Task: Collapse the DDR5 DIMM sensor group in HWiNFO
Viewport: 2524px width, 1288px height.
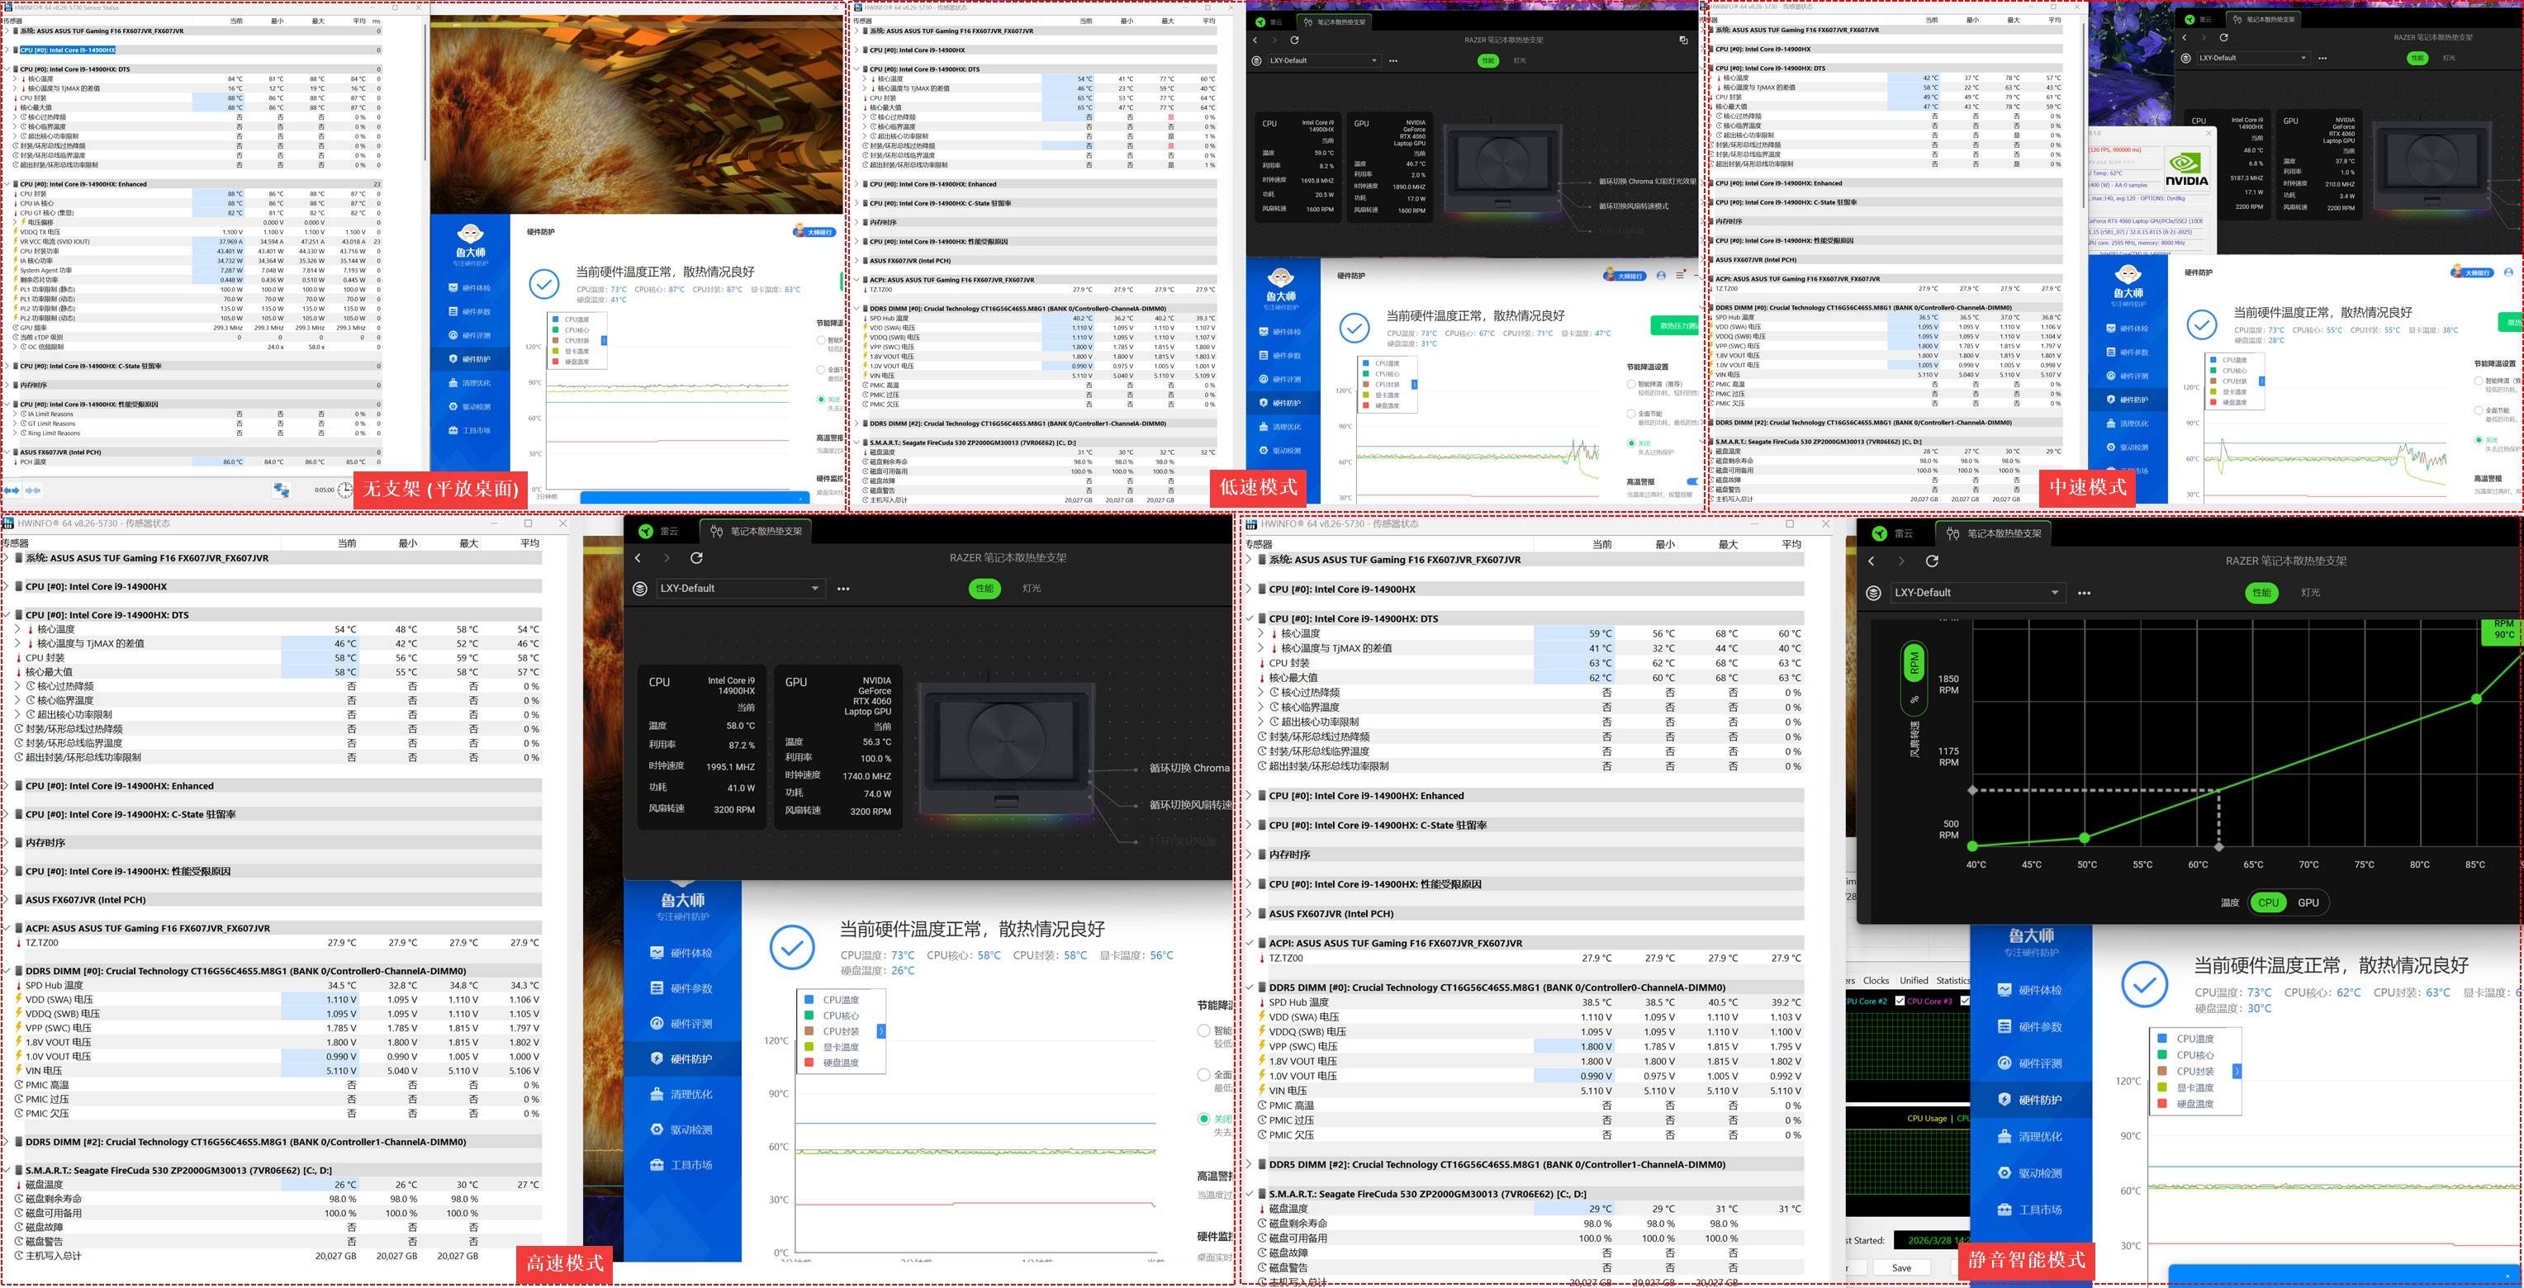Action: pyautogui.click(x=7, y=971)
